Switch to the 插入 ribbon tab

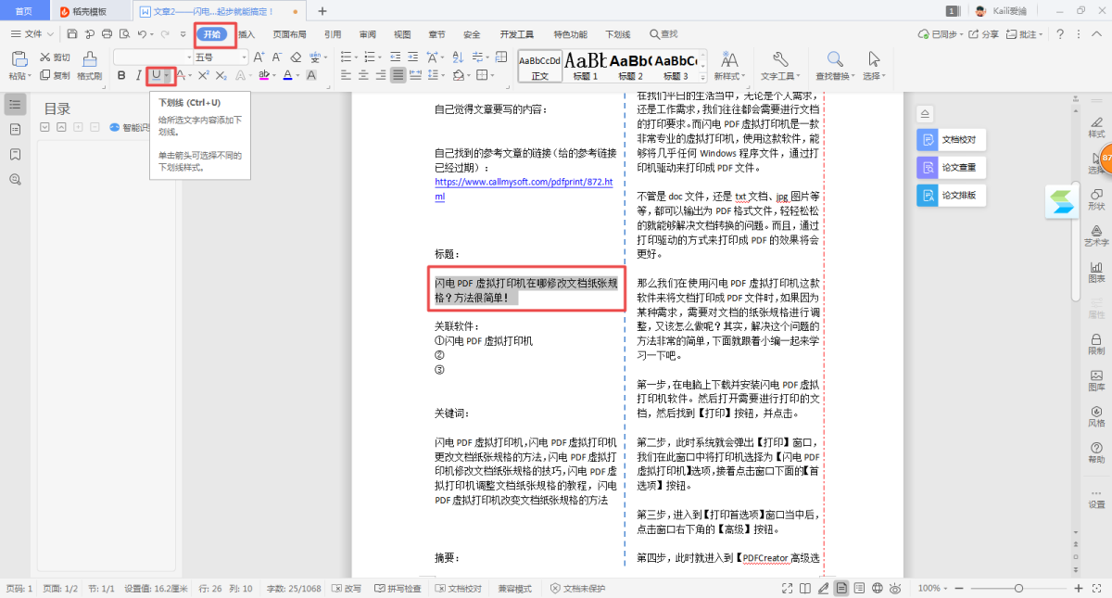(x=246, y=34)
